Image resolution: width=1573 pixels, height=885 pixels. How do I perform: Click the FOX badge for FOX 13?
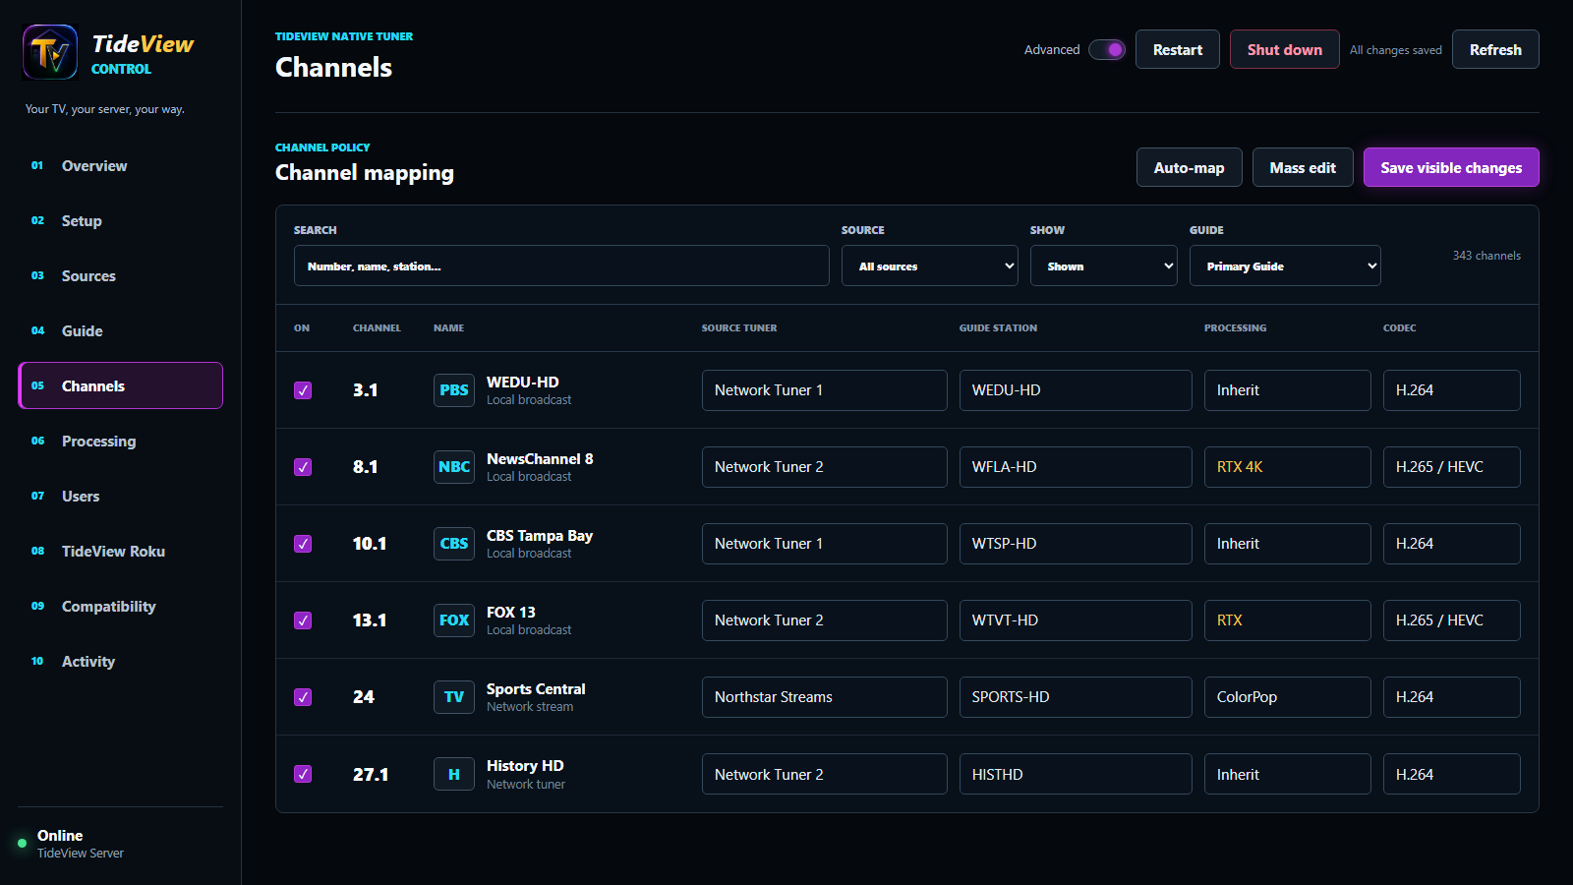tap(454, 620)
